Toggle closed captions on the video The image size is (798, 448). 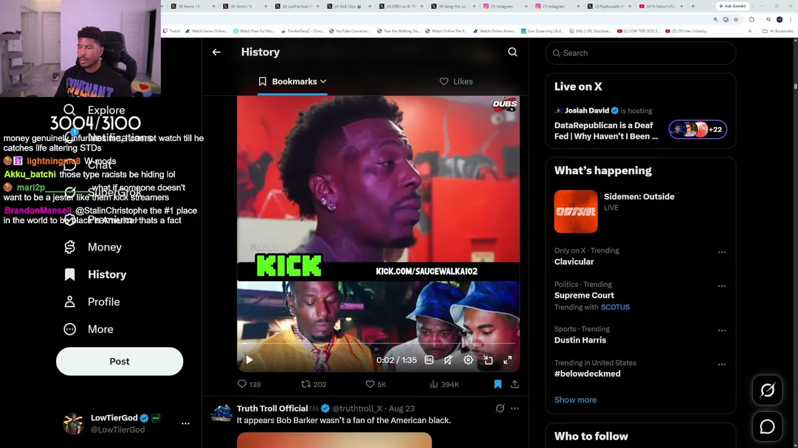coord(429,360)
